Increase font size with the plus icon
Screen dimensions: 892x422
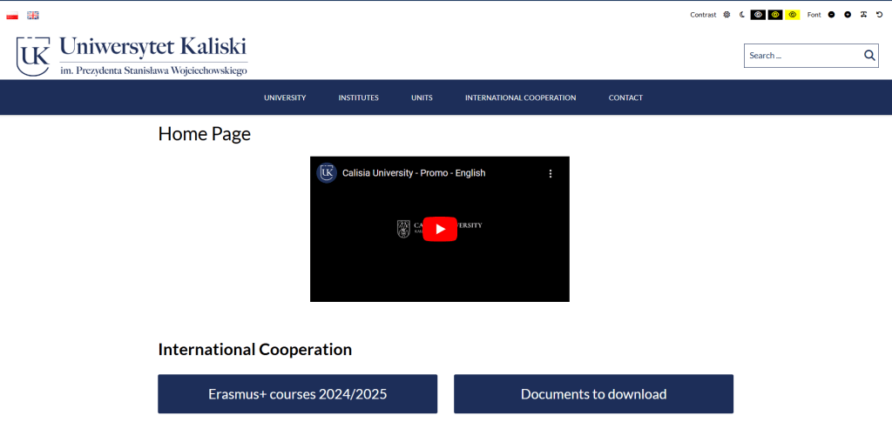coord(848,15)
